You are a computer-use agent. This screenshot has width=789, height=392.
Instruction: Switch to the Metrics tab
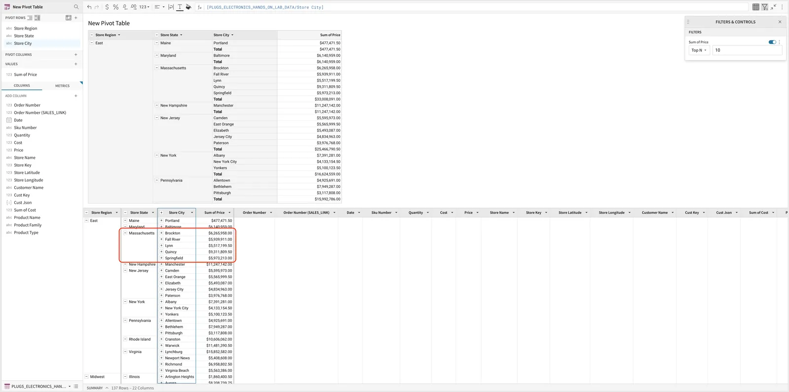click(x=62, y=86)
